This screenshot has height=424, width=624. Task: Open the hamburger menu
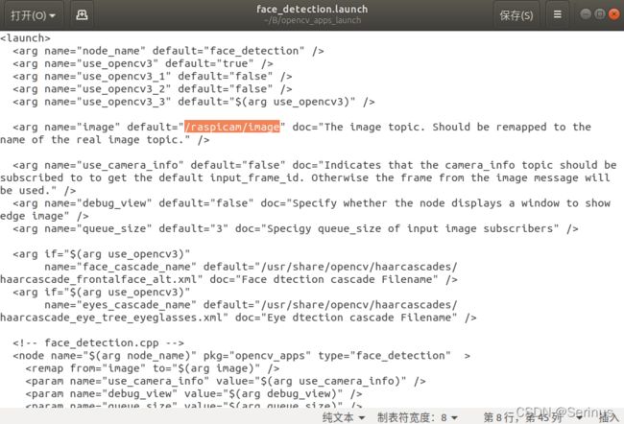pos(558,15)
